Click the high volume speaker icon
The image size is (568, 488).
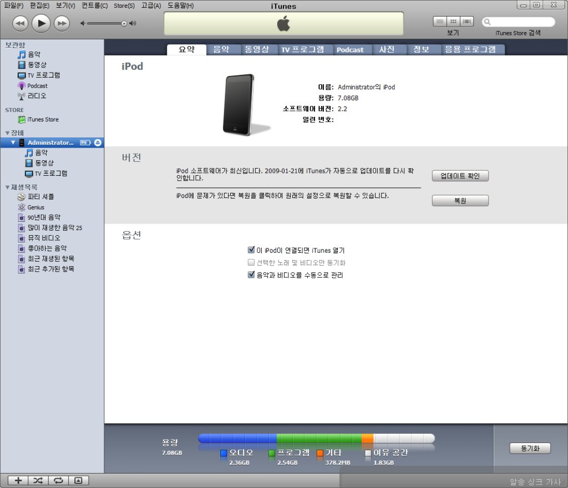tap(133, 23)
